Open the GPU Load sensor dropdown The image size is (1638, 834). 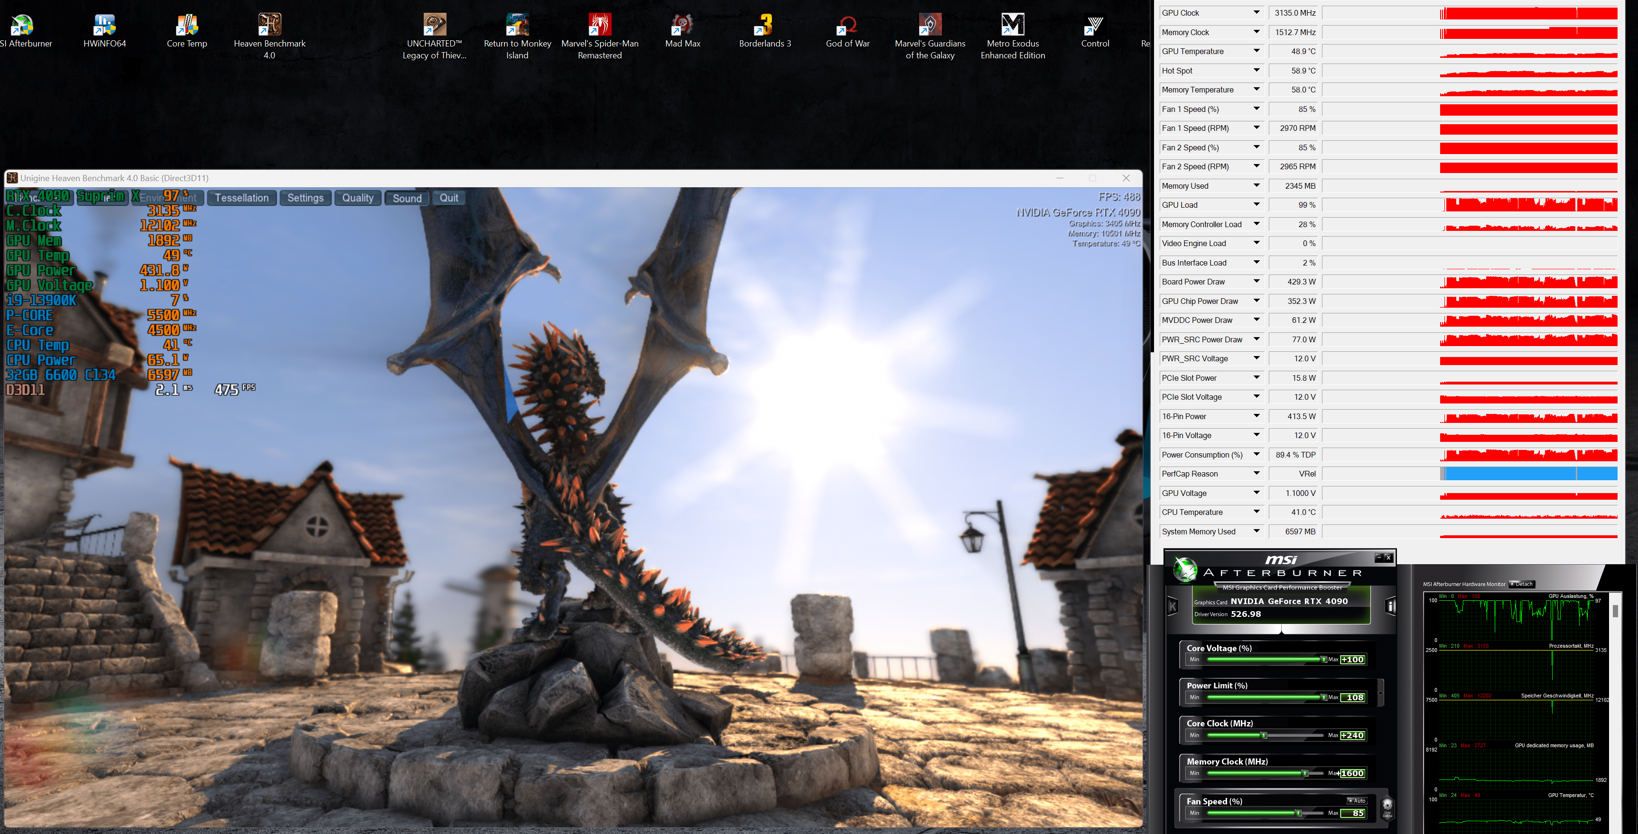click(1256, 204)
